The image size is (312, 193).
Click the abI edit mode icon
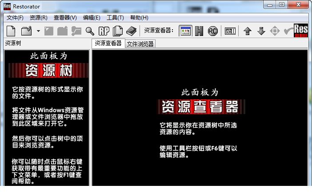(x=230, y=31)
